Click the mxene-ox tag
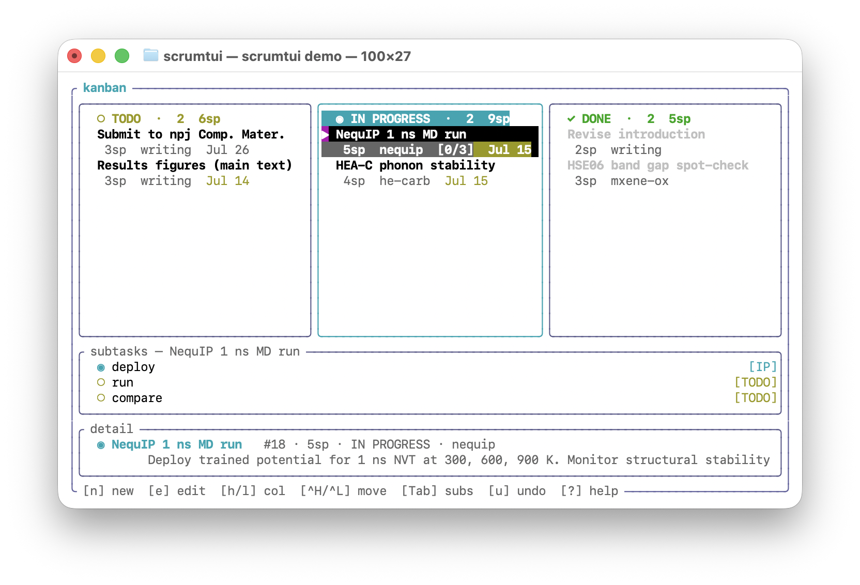The image size is (860, 585). coord(640,181)
